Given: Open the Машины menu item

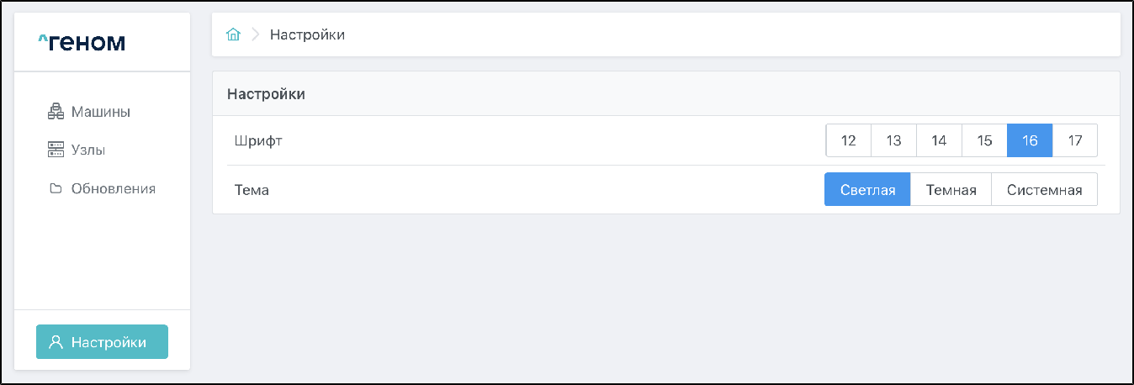Looking at the screenshot, I should 99,112.
